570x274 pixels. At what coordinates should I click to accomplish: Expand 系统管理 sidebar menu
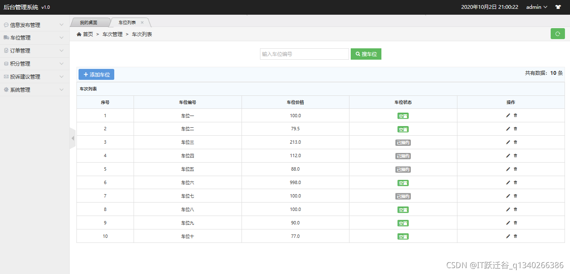[x=34, y=90]
